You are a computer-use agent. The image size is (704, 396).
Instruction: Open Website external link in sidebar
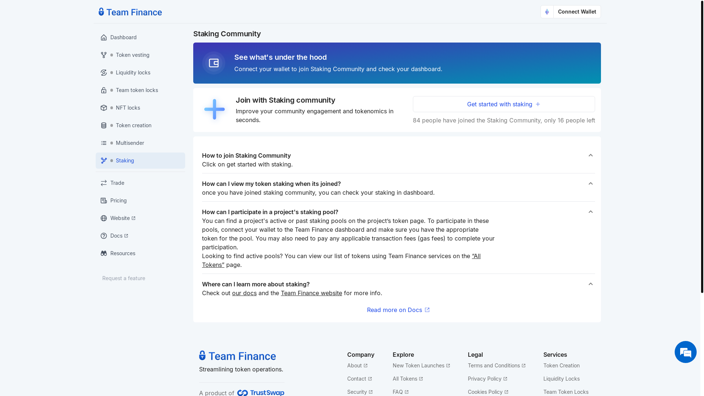coord(140,218)
